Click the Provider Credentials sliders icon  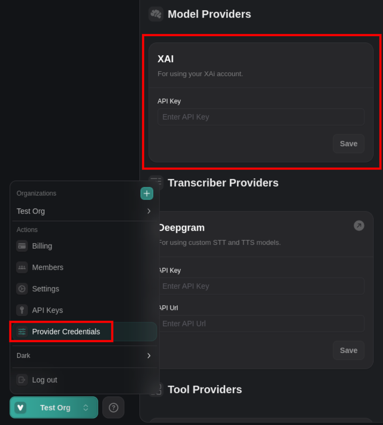tap(22, 332)
